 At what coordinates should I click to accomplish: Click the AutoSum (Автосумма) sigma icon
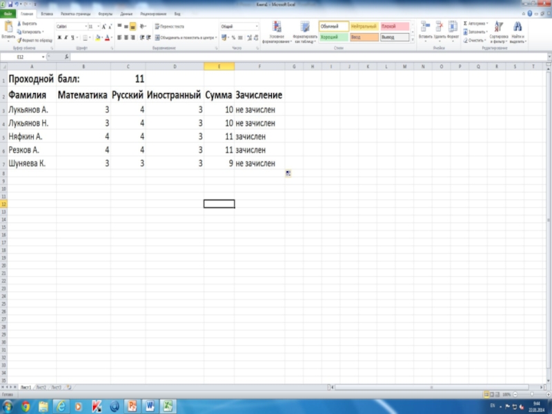click(465, 23)
